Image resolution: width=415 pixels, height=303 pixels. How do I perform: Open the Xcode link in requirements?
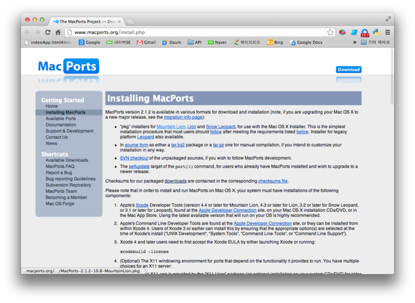click(x=142, y=205)
